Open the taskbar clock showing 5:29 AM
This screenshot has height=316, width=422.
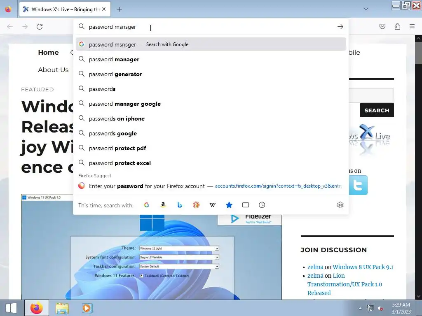(x=401, y=308)
